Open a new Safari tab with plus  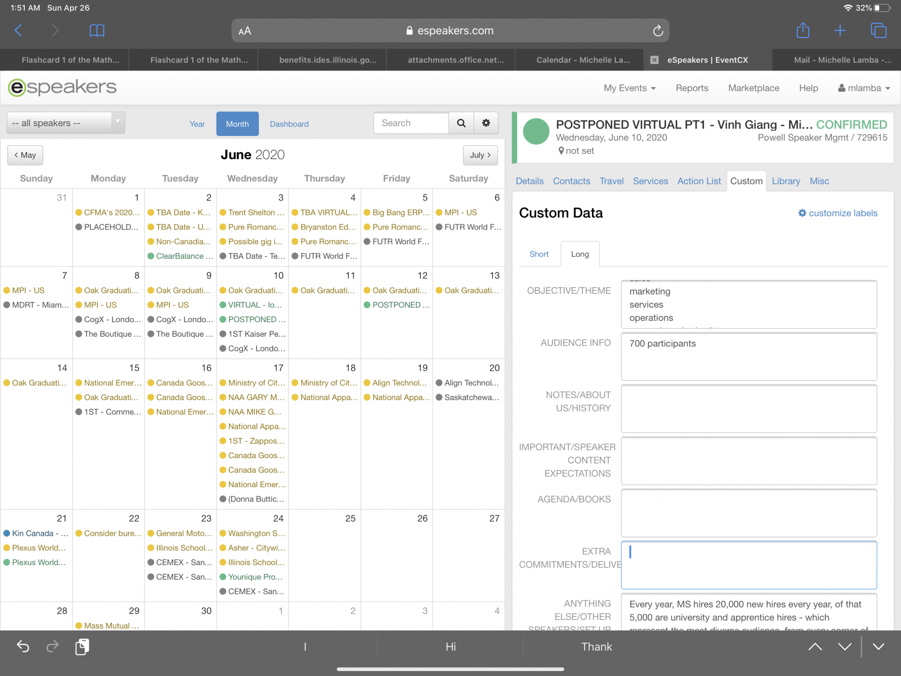point(840,31)
